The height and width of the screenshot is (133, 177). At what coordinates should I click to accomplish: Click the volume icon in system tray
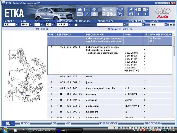click(168, 131)
